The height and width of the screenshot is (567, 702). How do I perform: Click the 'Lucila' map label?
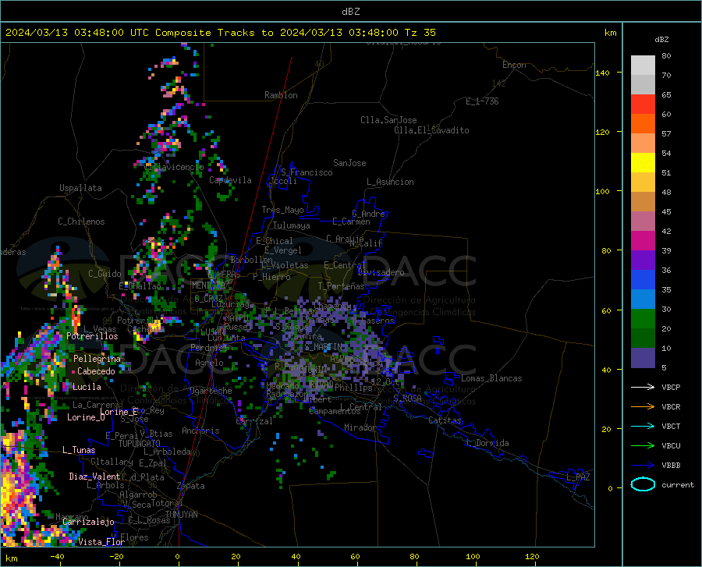tap(87, 387)
